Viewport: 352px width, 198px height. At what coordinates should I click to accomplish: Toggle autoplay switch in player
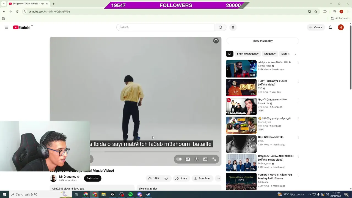tap(179, 159)
